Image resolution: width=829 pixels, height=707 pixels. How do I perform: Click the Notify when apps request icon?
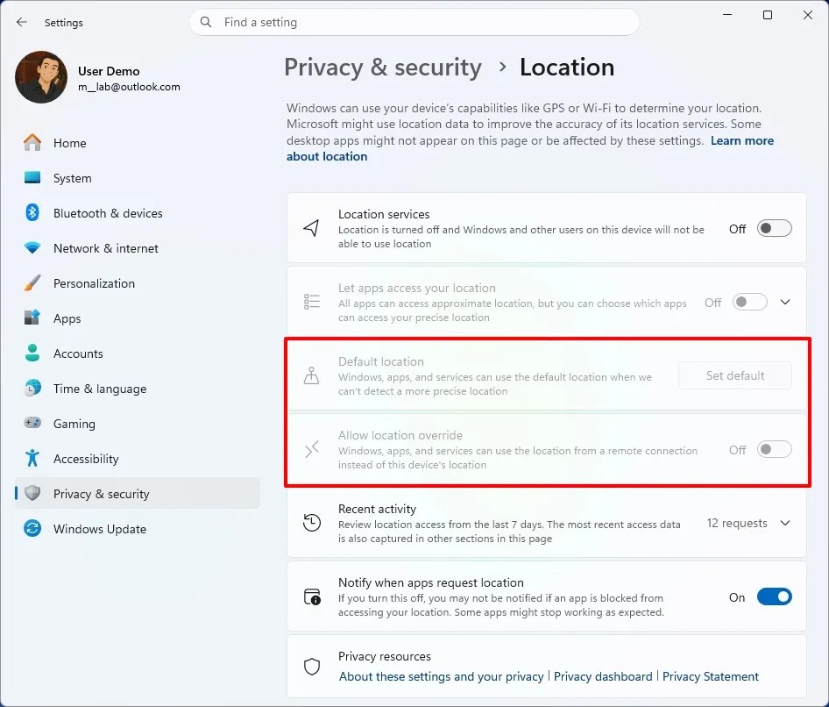point(312,596)
